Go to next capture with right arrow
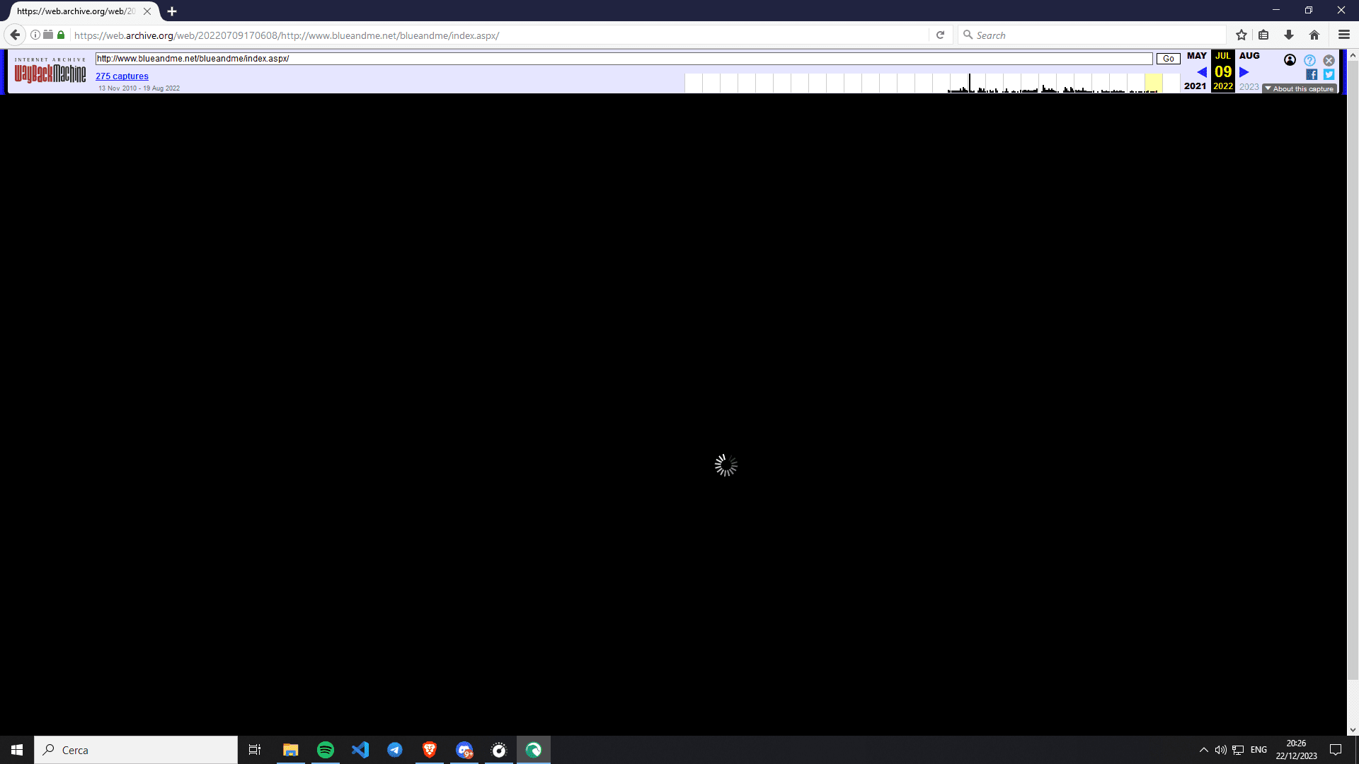The height and width of the screenshot is (764, 1359). [1244, 72]
